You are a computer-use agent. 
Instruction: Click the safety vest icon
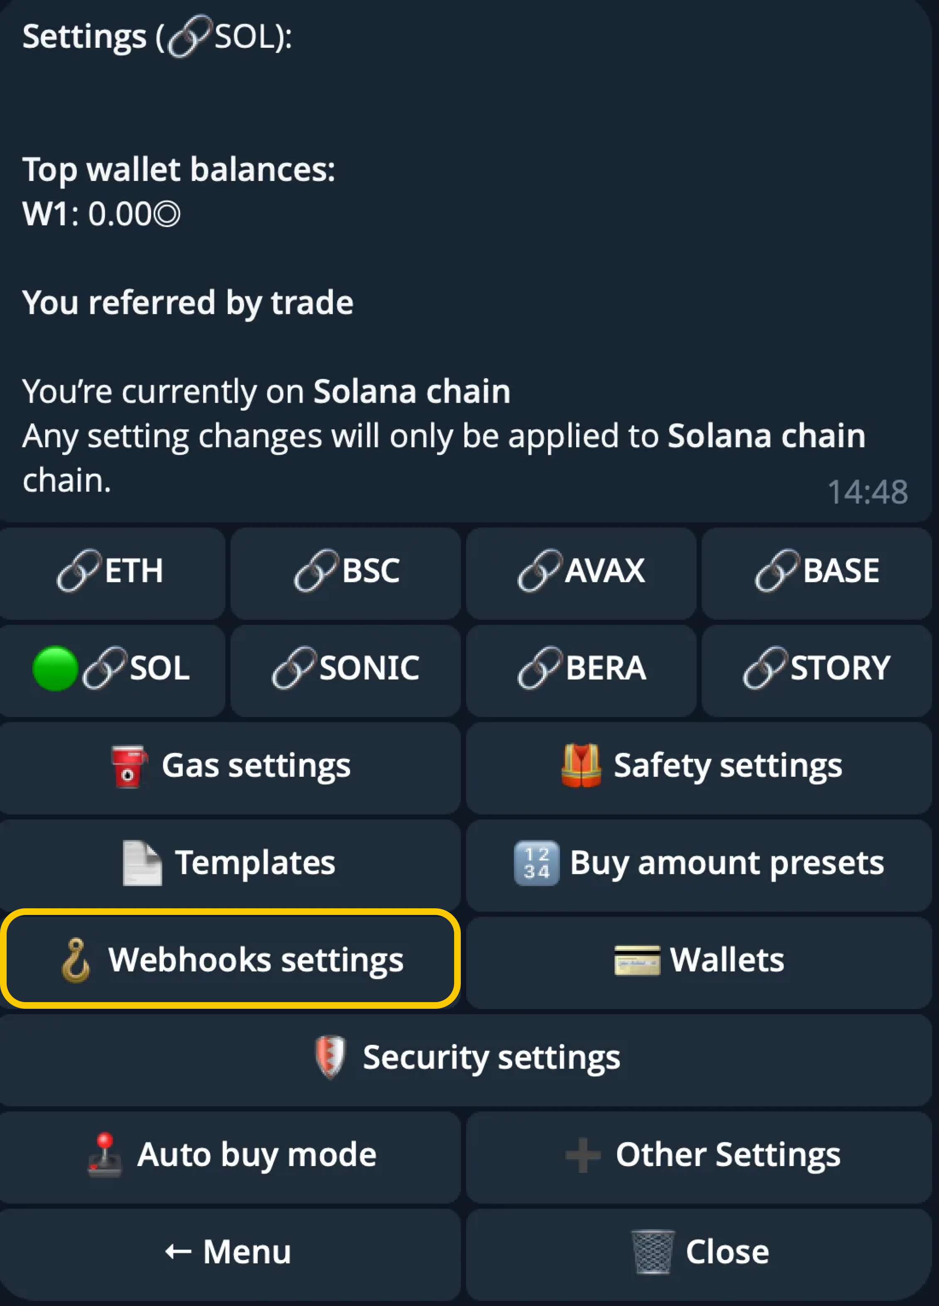pyautogui.click(x=580, y=765)
